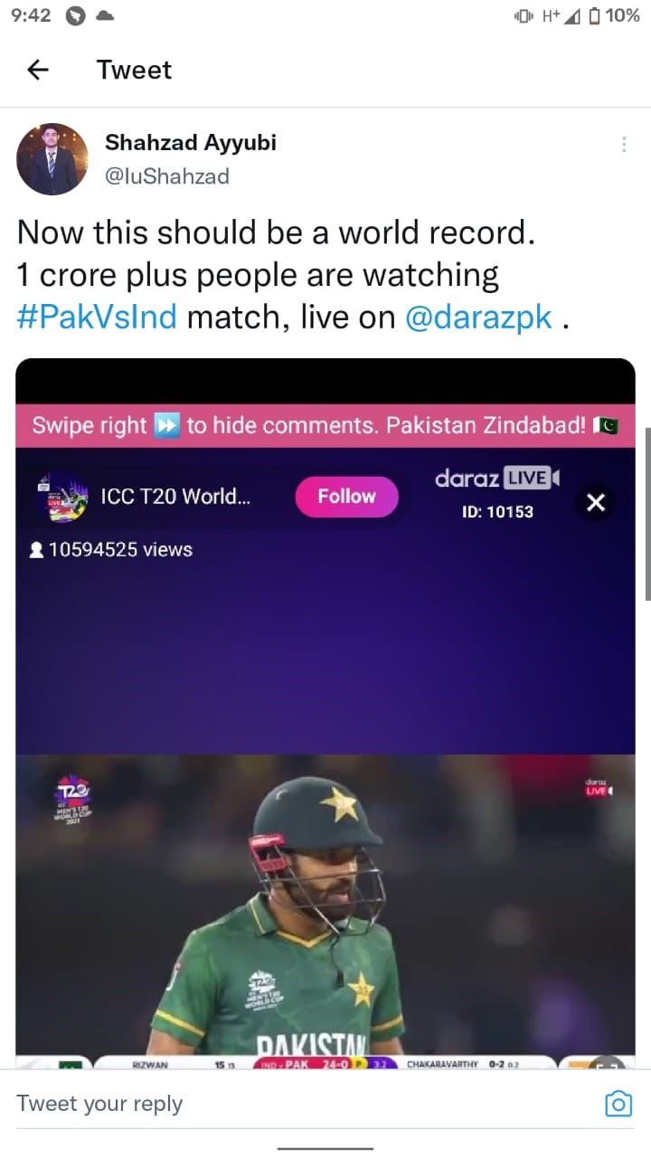This screenshot has width=651, height=1158.
Task: Tap the fast-forward emoji in the pink banner
Action: coord(167,425)
